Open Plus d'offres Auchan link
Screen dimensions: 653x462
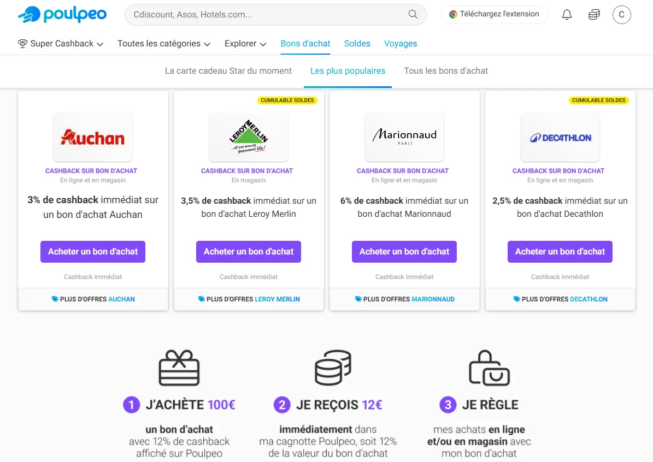coord(93,299)
